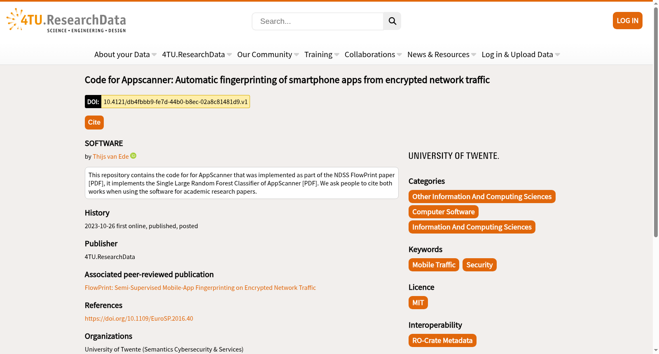
Task: Open the MIT licence tag
Action: click(x=418, y=303)
